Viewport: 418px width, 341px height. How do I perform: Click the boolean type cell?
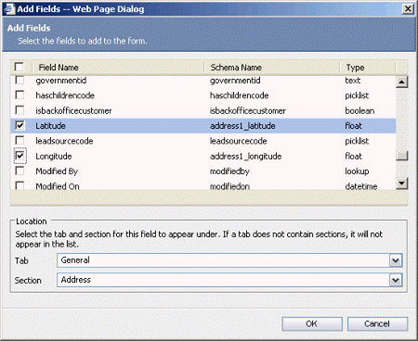[359, 110]
